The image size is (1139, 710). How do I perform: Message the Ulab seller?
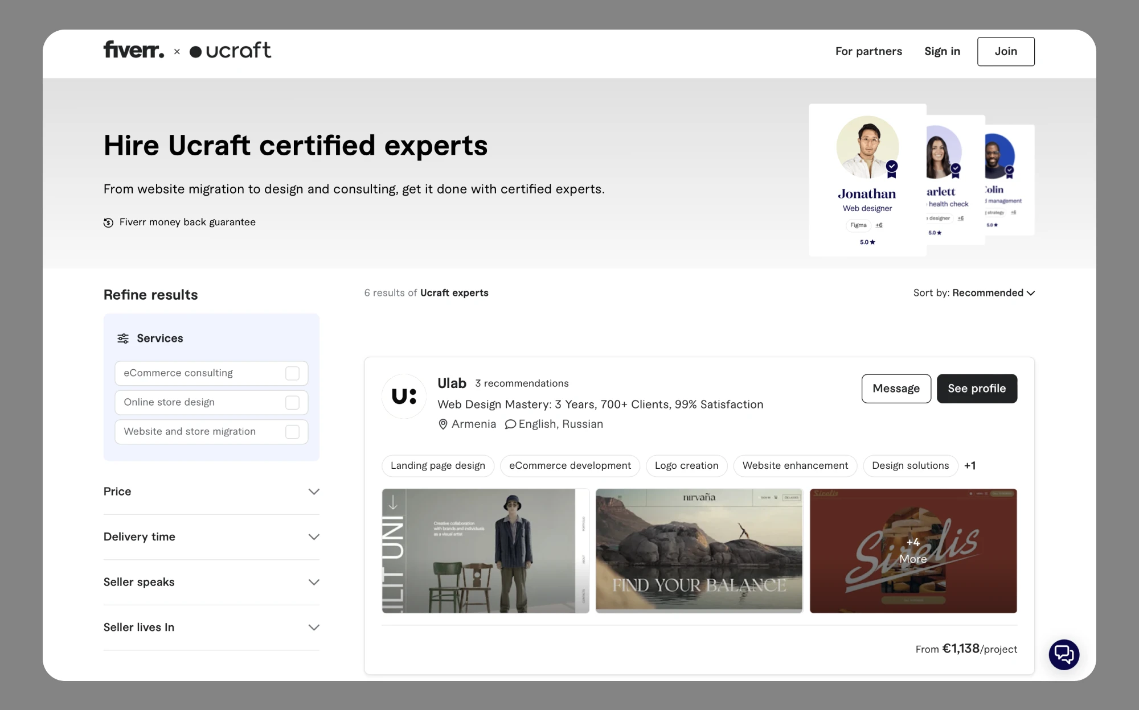tap(896, 389)
